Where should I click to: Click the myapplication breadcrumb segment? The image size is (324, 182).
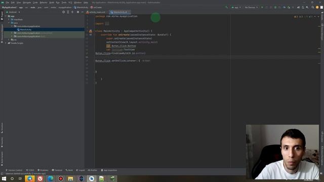coord(65,7)
